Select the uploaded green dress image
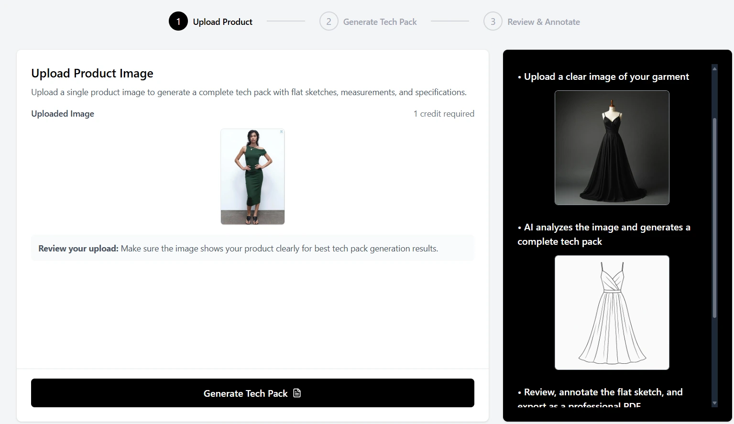The height and width of the screenshot is (424, 734). tap(252, 176)
